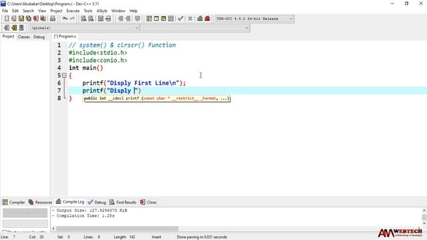Click the Goto Bookmarks blue icon on second row
Image resolution: width=427 pixels, height=240 pixels.
click(21, 28)
